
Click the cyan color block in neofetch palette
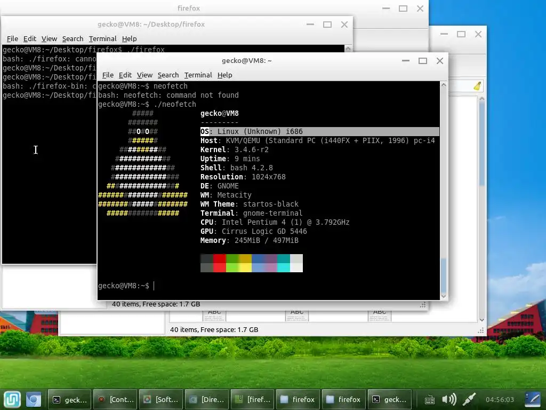284,263
